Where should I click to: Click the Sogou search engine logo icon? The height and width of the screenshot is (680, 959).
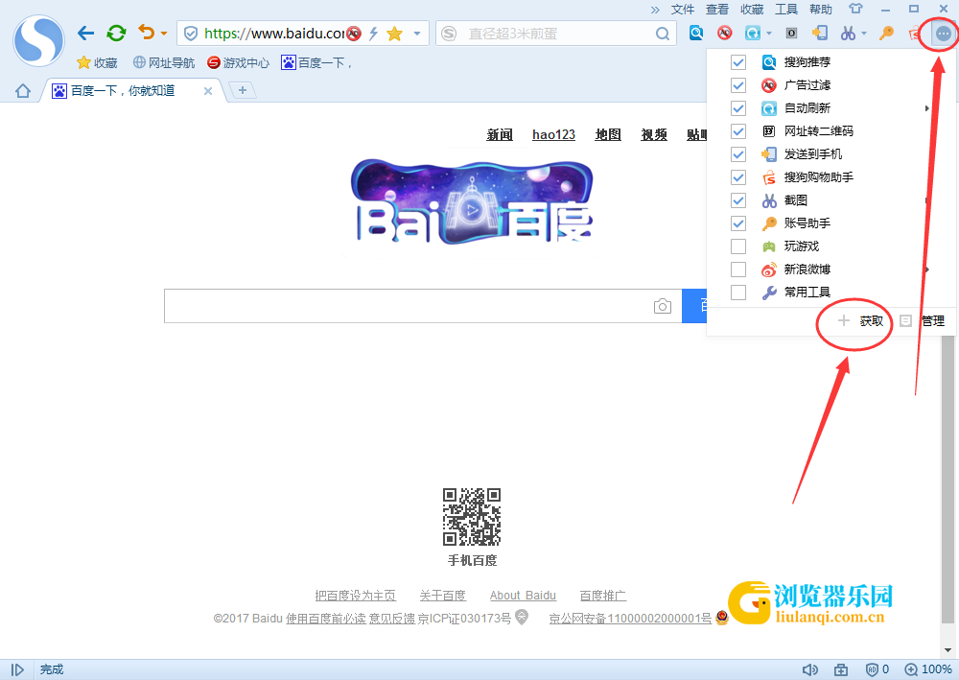[x=449, y=34]
